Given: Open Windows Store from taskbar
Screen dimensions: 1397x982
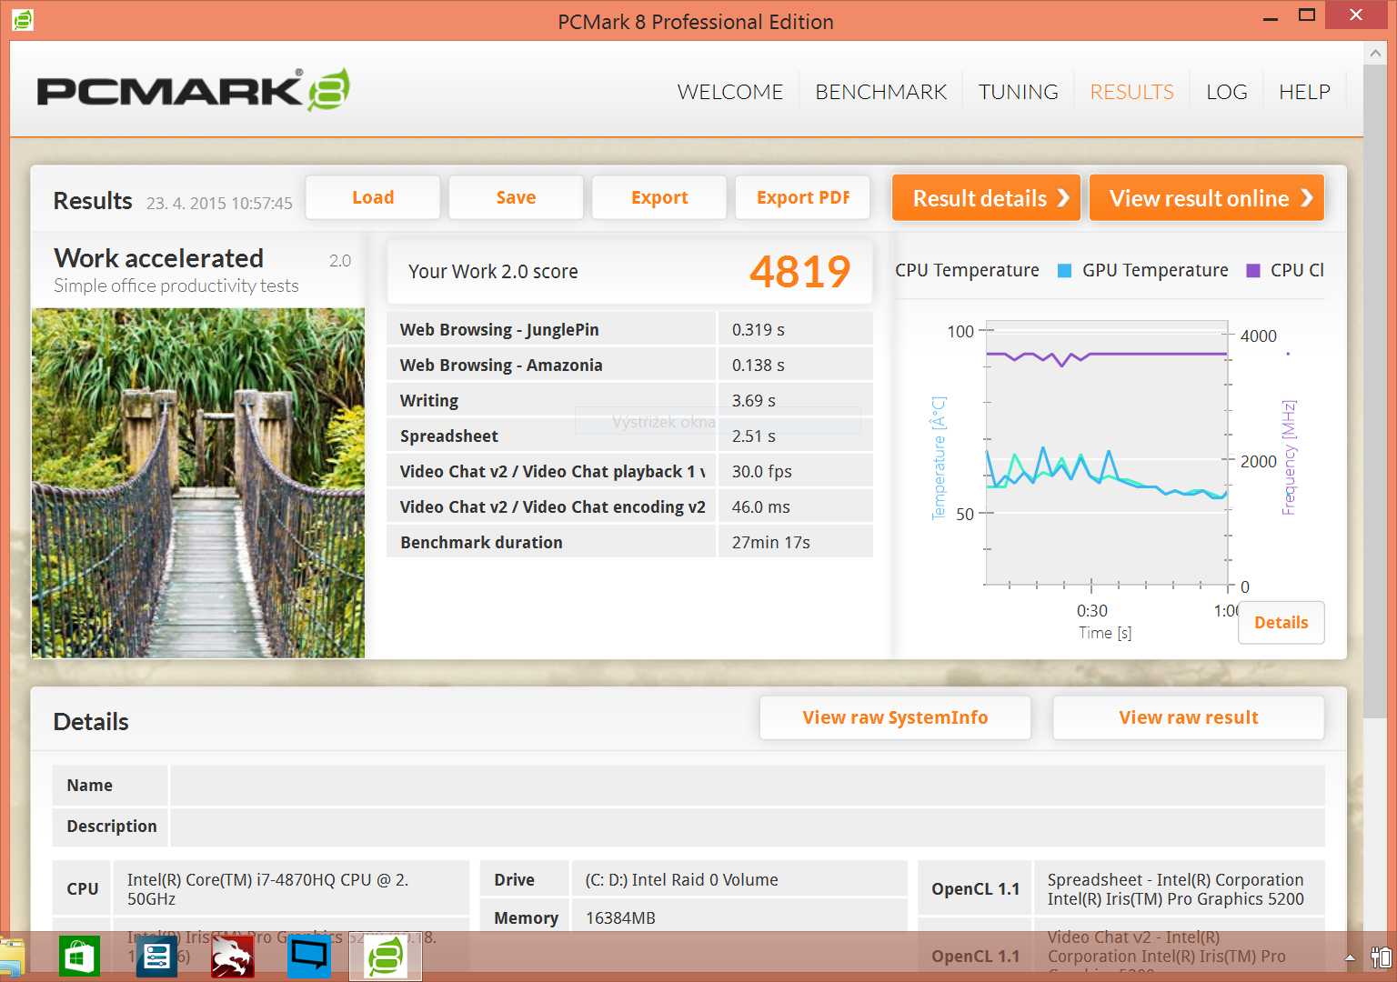Looking at the screenshot, I should pos(79,957).
